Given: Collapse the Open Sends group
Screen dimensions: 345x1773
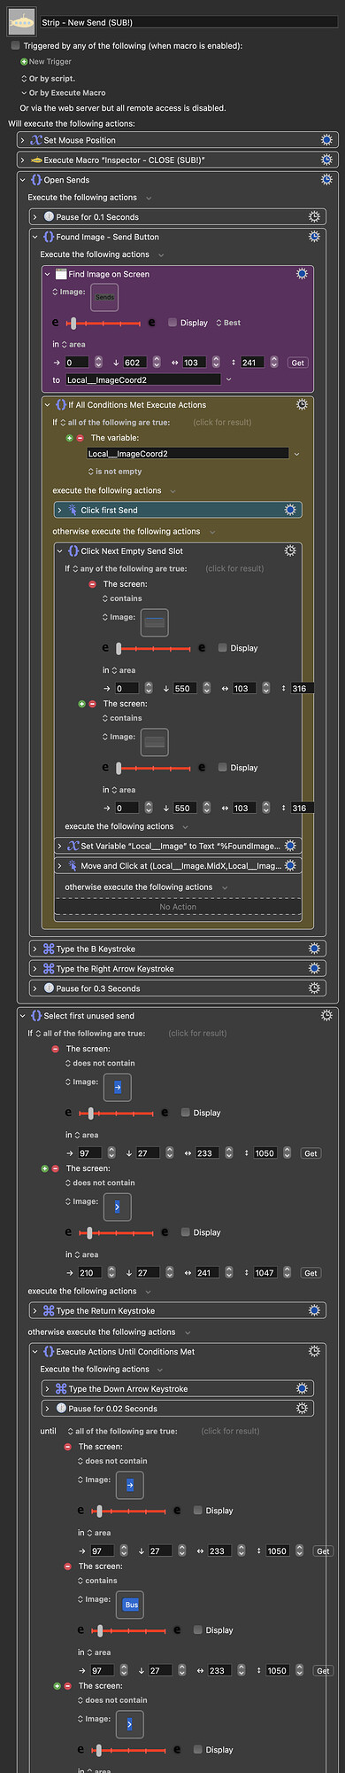Looking at the screenshot, I should coord(23,180).
